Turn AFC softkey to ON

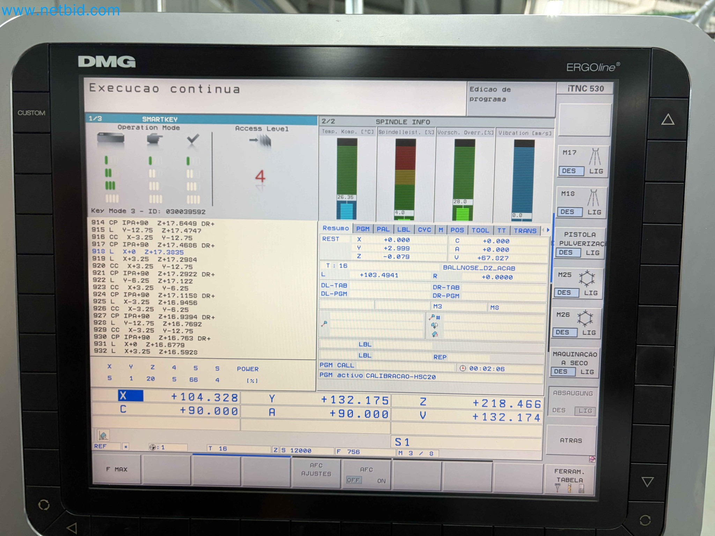click(x=381, y=481)
